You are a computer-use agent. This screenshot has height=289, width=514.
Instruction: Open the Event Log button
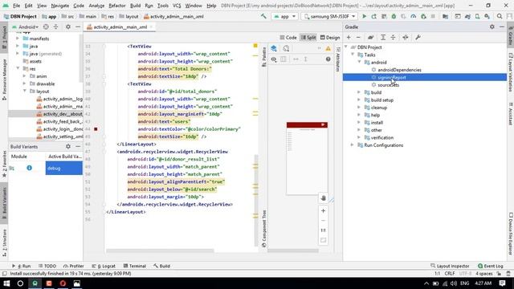491,266
